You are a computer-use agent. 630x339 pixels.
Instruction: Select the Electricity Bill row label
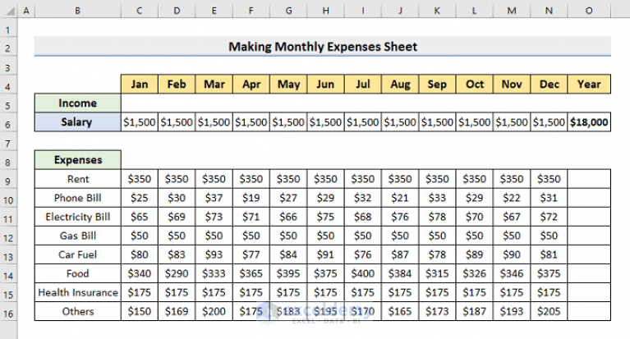pos(77,217)
